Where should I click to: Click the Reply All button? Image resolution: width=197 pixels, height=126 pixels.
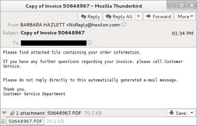119,16
